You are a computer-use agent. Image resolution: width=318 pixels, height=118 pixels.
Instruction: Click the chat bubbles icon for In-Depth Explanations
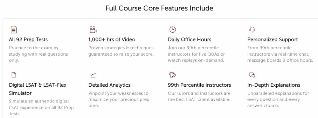click(252, 75)
